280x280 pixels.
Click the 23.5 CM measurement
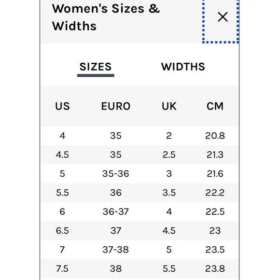(x=215, y=250)
